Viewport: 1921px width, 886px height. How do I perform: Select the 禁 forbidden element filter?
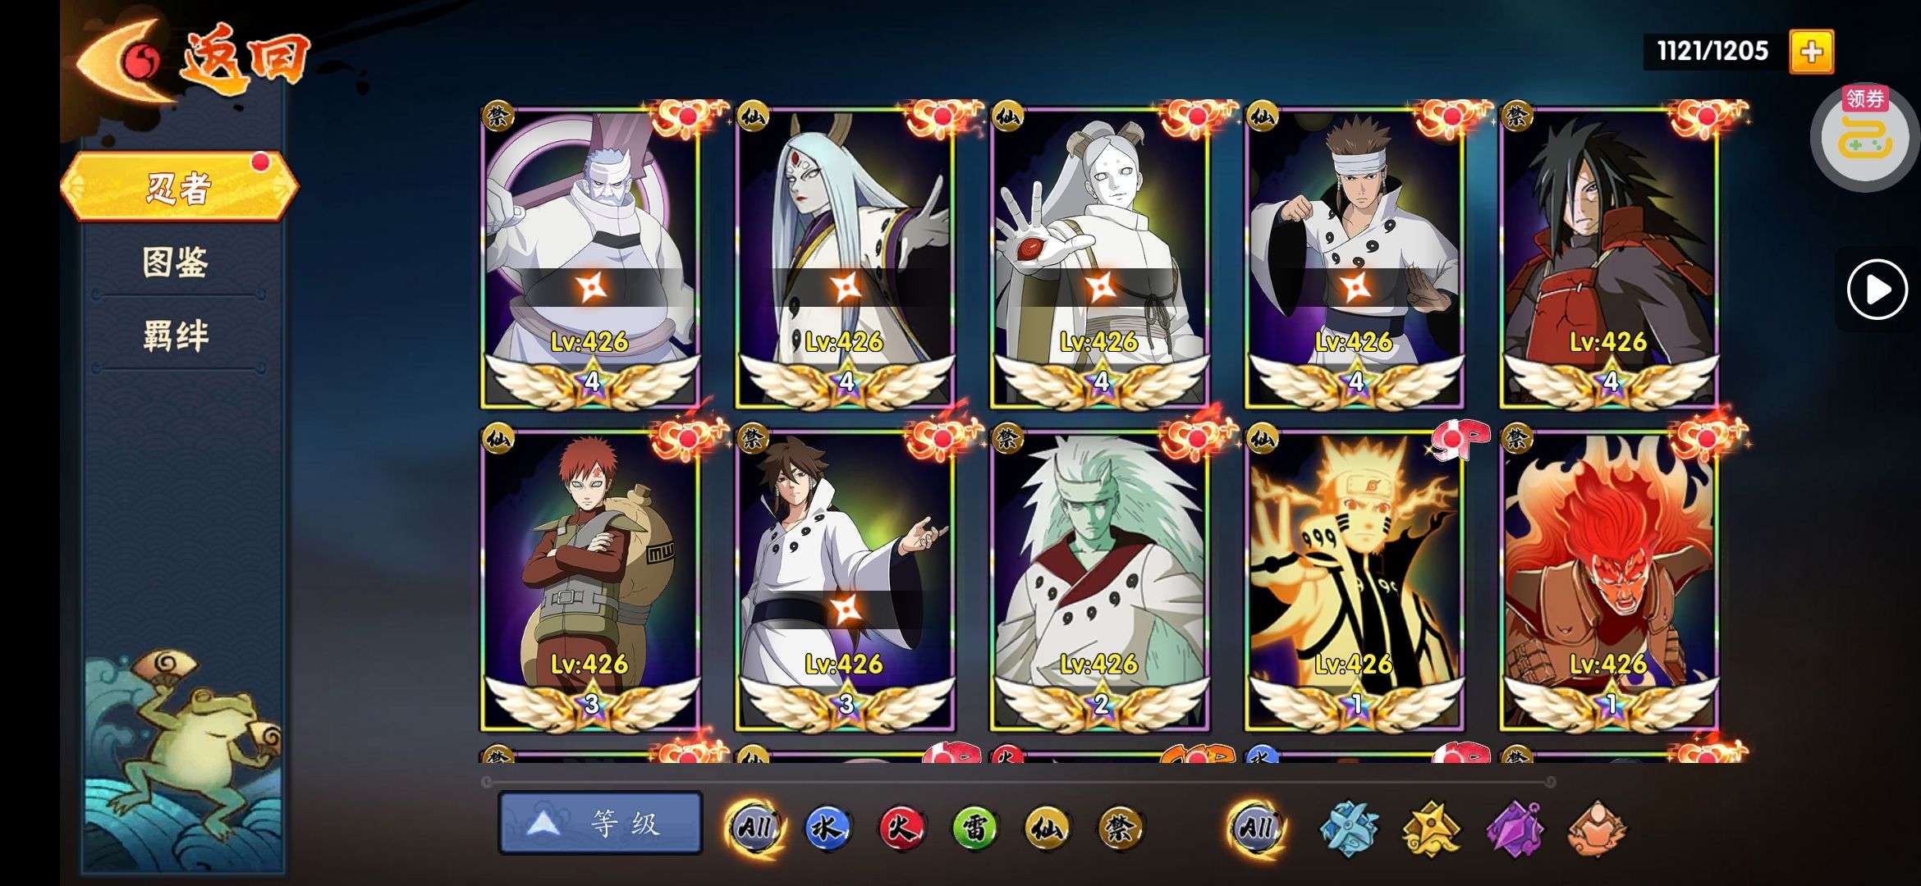pyautogui.click(x=1120, y=828)
